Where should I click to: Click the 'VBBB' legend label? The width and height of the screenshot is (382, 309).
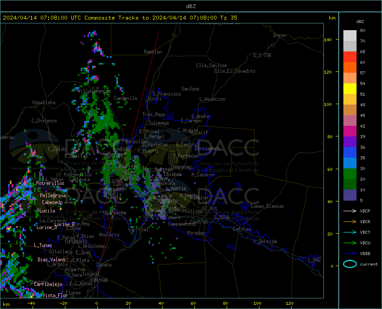coord(365,254)
